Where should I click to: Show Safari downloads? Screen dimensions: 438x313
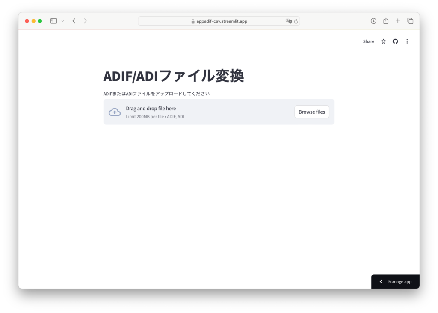click(x=373, y=21)
